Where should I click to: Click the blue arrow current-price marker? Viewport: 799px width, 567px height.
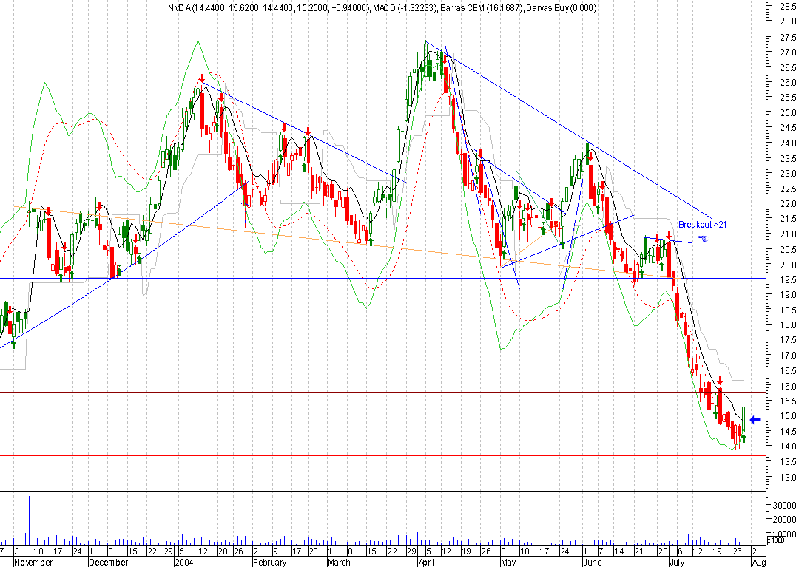[x=755, y=419]
